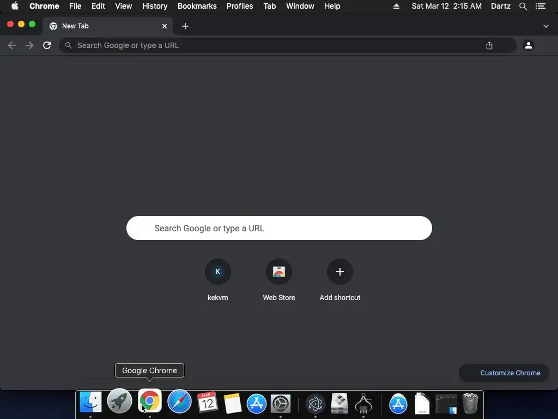Click the share icon in address bar

pos(489,45)
